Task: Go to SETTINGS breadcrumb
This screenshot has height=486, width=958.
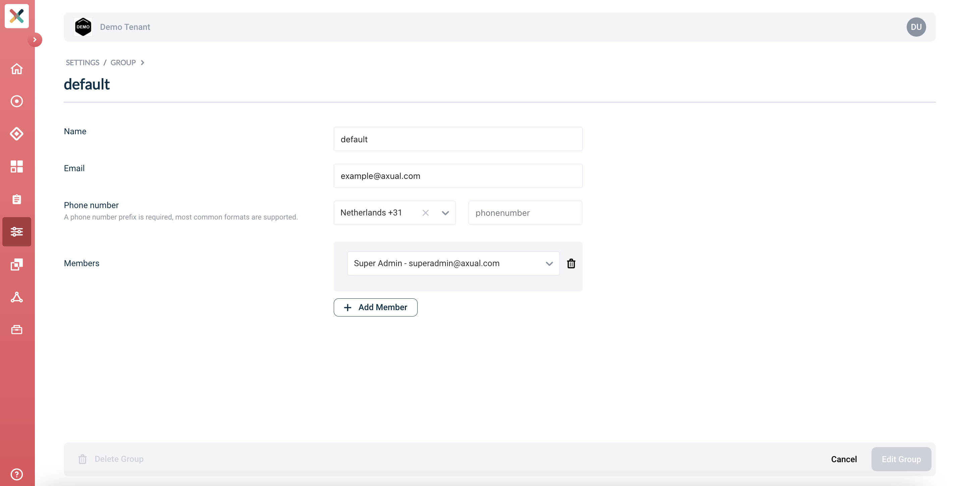Action: 83,62
